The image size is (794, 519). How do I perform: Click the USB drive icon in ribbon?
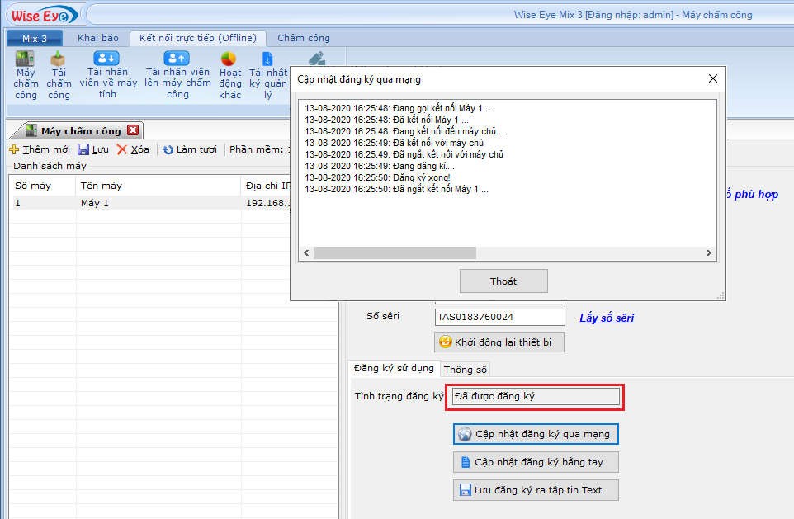tap(316, 59)
